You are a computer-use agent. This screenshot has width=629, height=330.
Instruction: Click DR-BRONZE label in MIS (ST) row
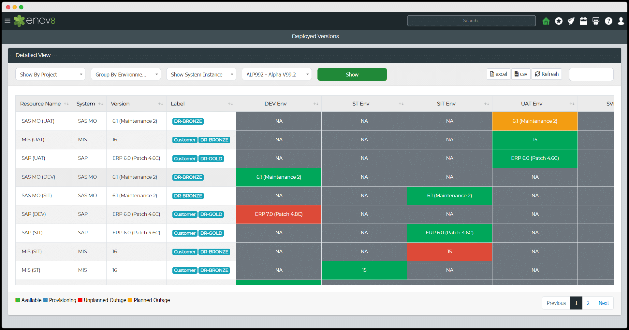pyautogui.click(x=214, y=270)
